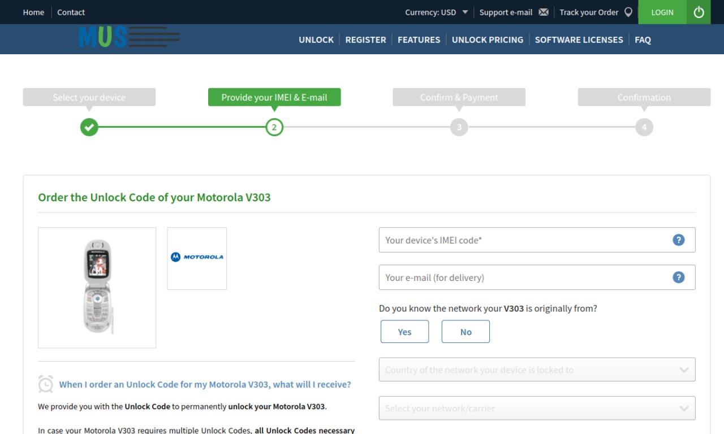
Task: Focus the e-mail for delivery input field
Action: pyautogui.click(x=537, y=277)
